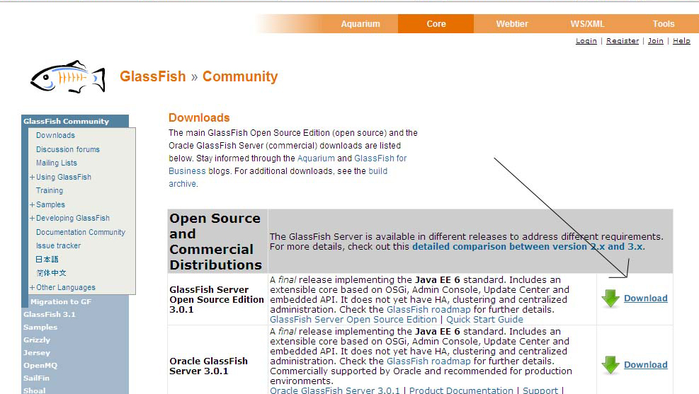Download GlassFish Server Open Source Edition 3.0.1
Viewport: 699px width, 394px height.
(x=645, y=299)
